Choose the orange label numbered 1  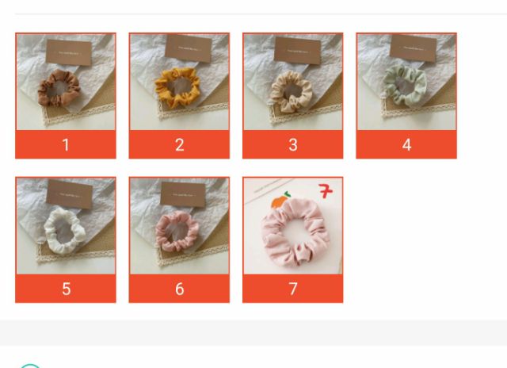[66, 144]
